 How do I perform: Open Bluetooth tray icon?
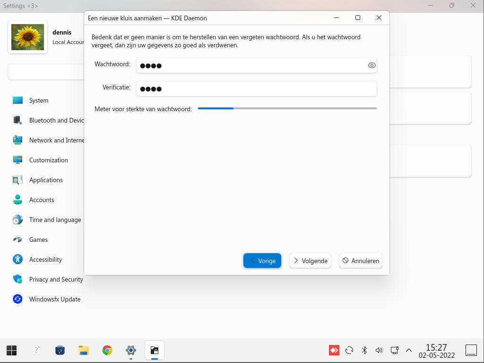364,350
